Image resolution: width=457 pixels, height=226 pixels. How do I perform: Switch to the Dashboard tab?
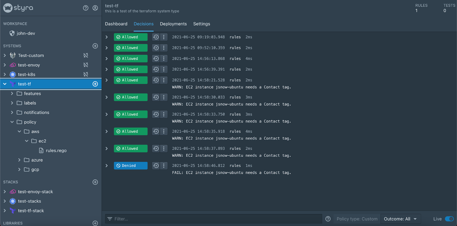[x=116, y=24]
